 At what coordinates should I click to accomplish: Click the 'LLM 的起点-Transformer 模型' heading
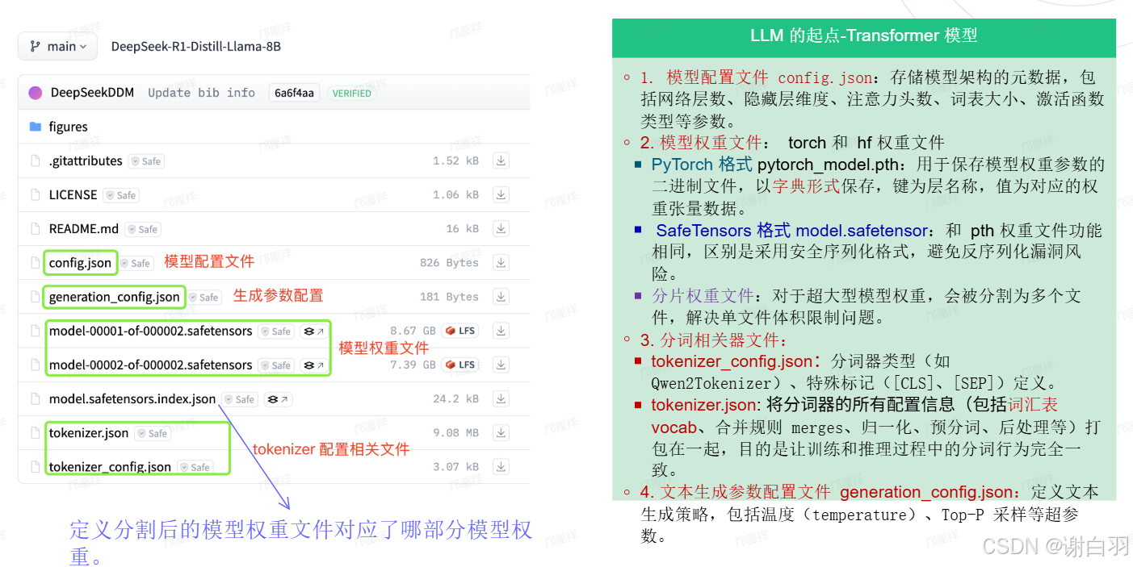click(x=864, y=35)
